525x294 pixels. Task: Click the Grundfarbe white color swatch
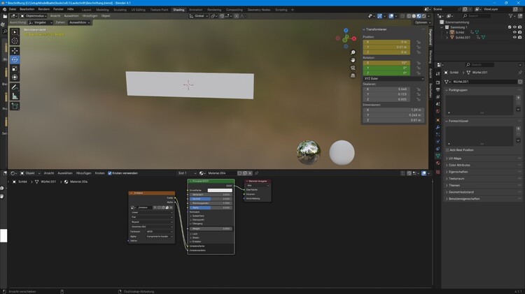[x=220, y=190]
